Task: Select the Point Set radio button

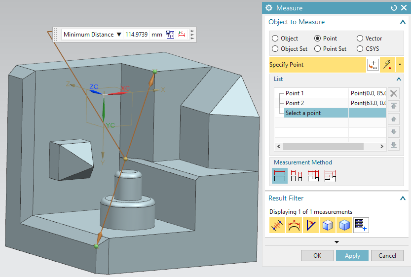Action: (x=317, y=49)
